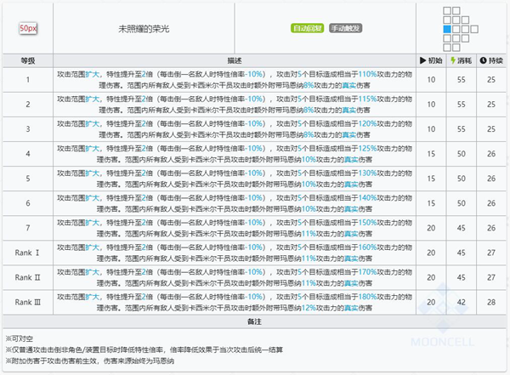
Task: Select the 消耗 header label
Action: pos(464,60)
